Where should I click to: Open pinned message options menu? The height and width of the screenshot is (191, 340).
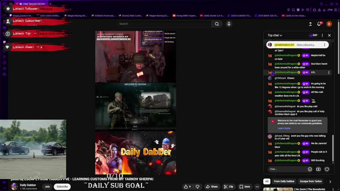[324, 45]
